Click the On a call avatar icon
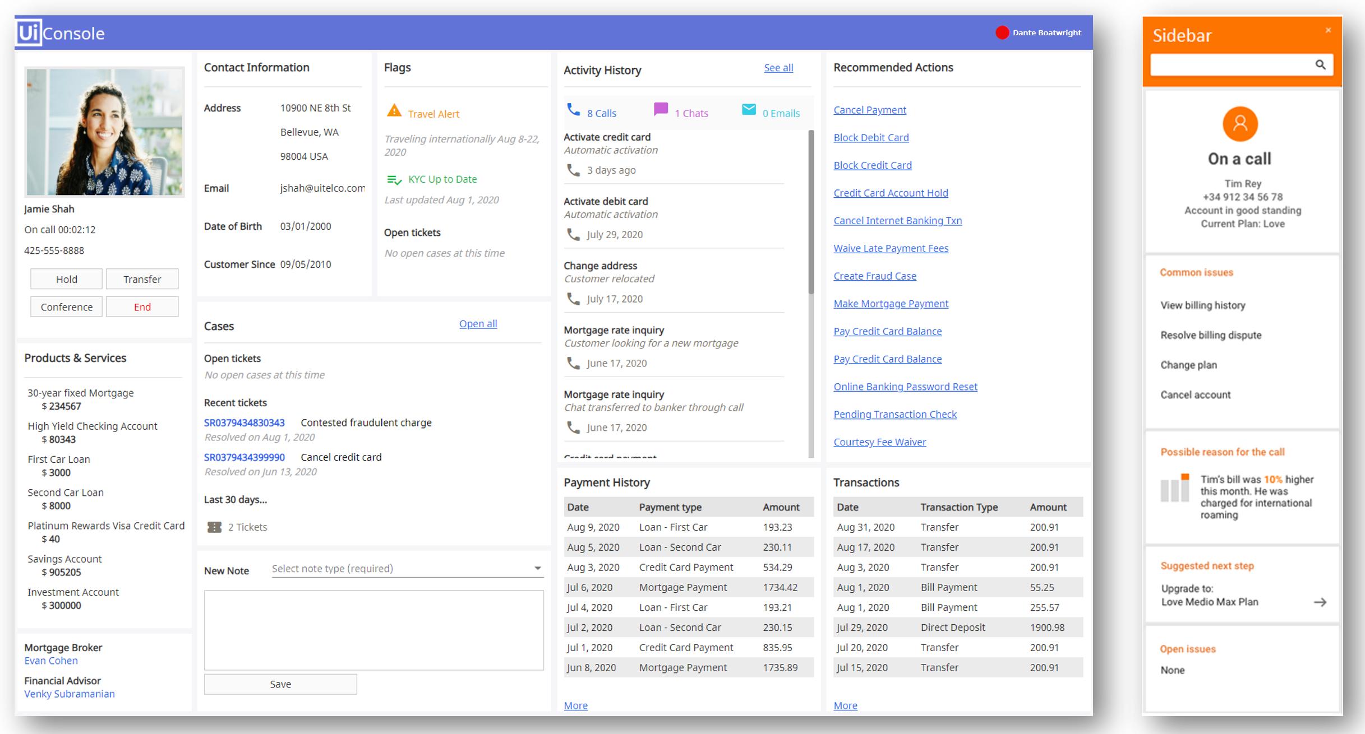Image resolution: width=1365 pixels, height=734 pixels. [x=1241, y=124]
